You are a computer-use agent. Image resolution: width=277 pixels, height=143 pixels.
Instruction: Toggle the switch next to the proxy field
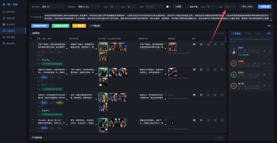click(x=168, y=7)
